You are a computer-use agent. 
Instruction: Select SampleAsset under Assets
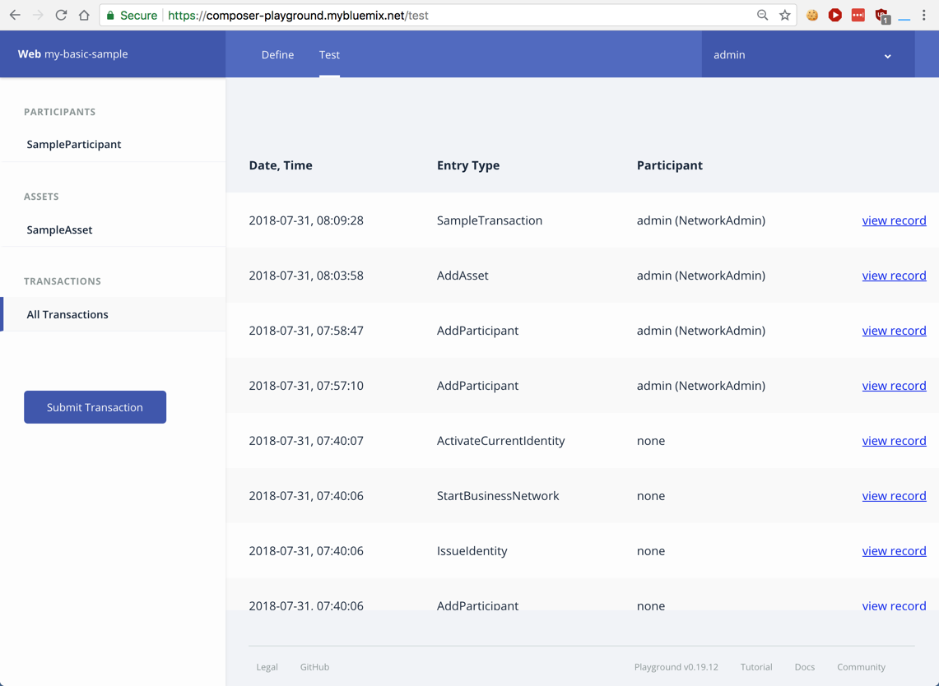[59, 229]
